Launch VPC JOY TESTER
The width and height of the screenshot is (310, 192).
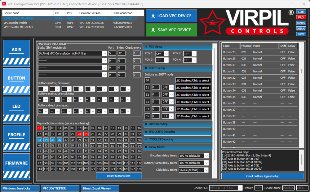(60, 189)
